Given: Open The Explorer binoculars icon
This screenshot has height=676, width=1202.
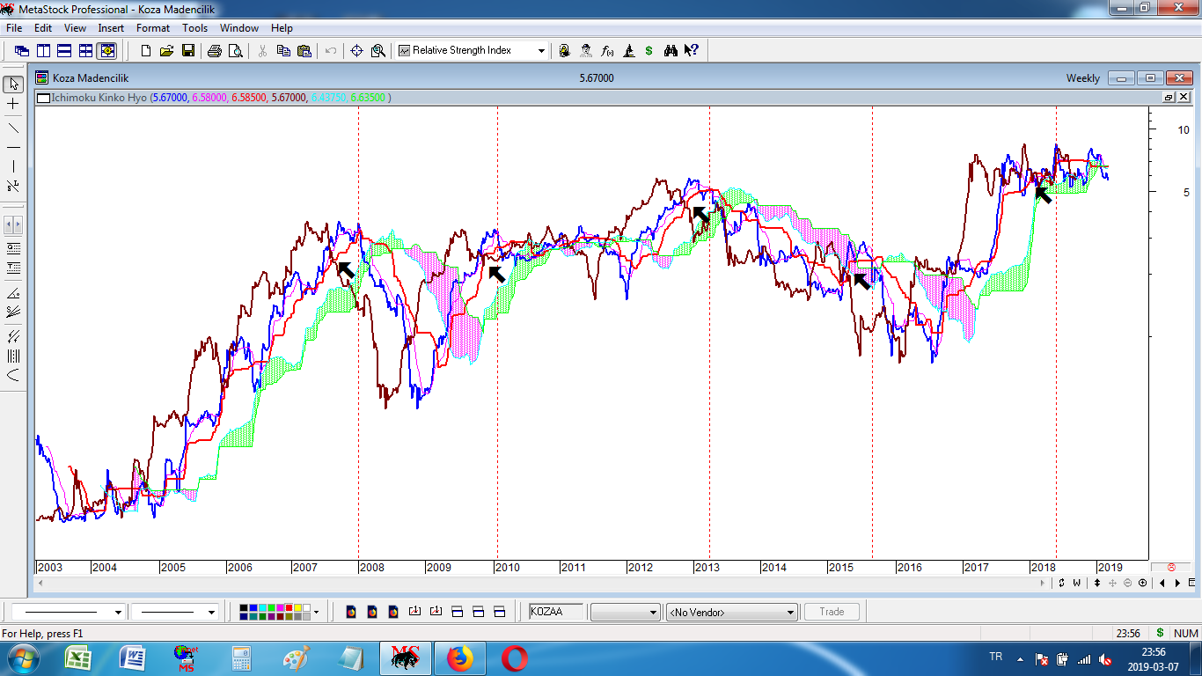Looking at the screenshot, I should tap(671, 51).
